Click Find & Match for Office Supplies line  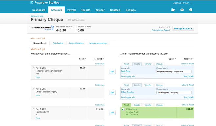click(188, 85)
